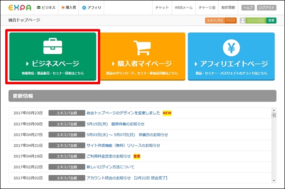Click the date 2017年05月23日
The height and width of the screenshot is (189, 285).
pos(28,113)
